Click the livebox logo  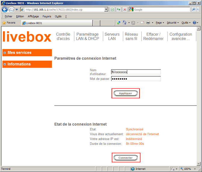tap(27, 37)
